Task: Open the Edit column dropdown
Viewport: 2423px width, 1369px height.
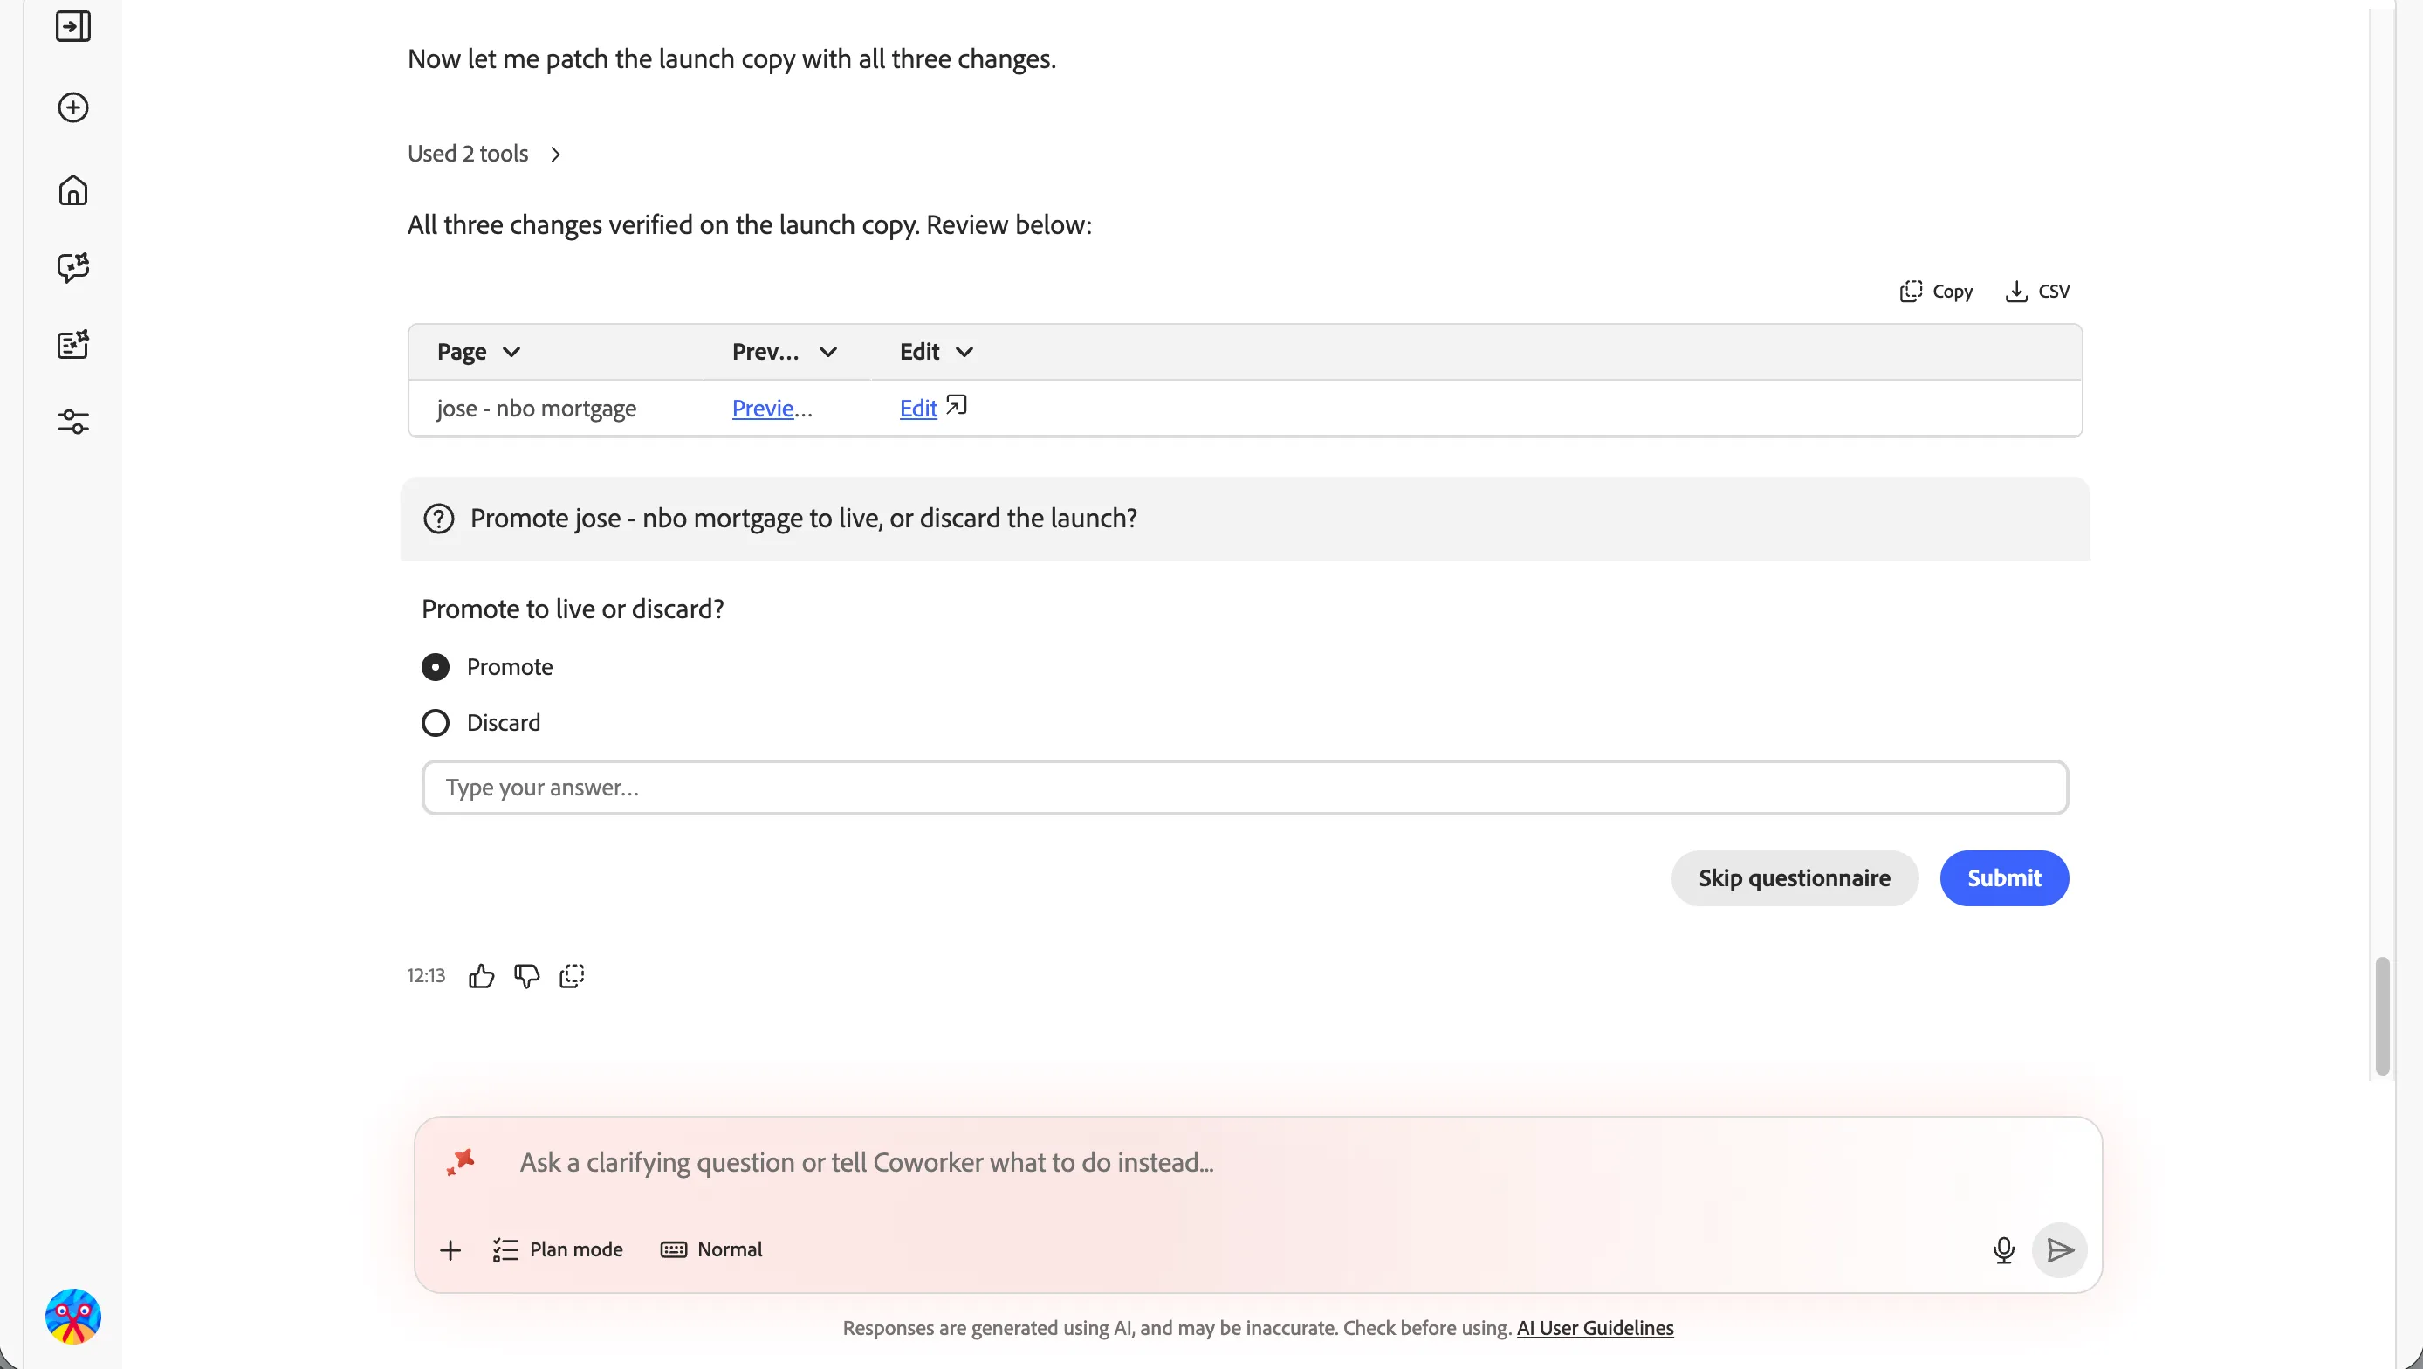Action: tap(964, 352)
